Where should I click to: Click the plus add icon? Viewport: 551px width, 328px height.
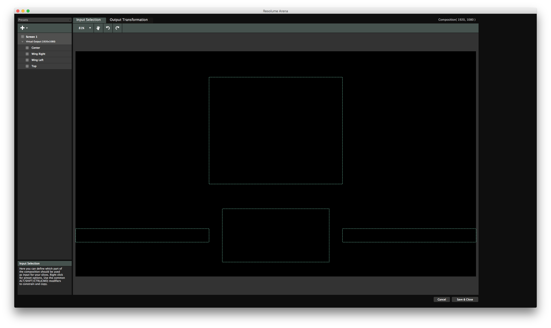(x=23, y=28)
